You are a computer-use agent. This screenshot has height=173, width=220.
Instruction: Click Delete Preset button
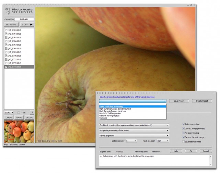tap(202, 101)
